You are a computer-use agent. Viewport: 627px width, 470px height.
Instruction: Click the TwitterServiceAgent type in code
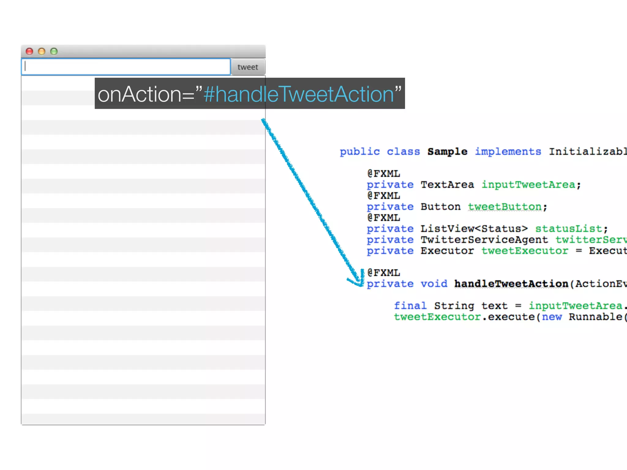(484, 240)
